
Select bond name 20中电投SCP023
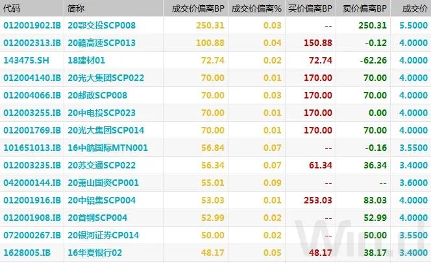point(101,113)
